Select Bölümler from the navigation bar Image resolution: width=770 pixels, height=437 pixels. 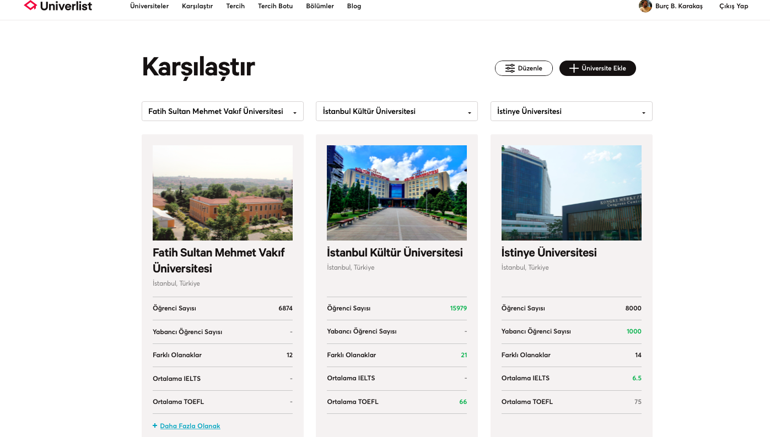click(320, 6)
